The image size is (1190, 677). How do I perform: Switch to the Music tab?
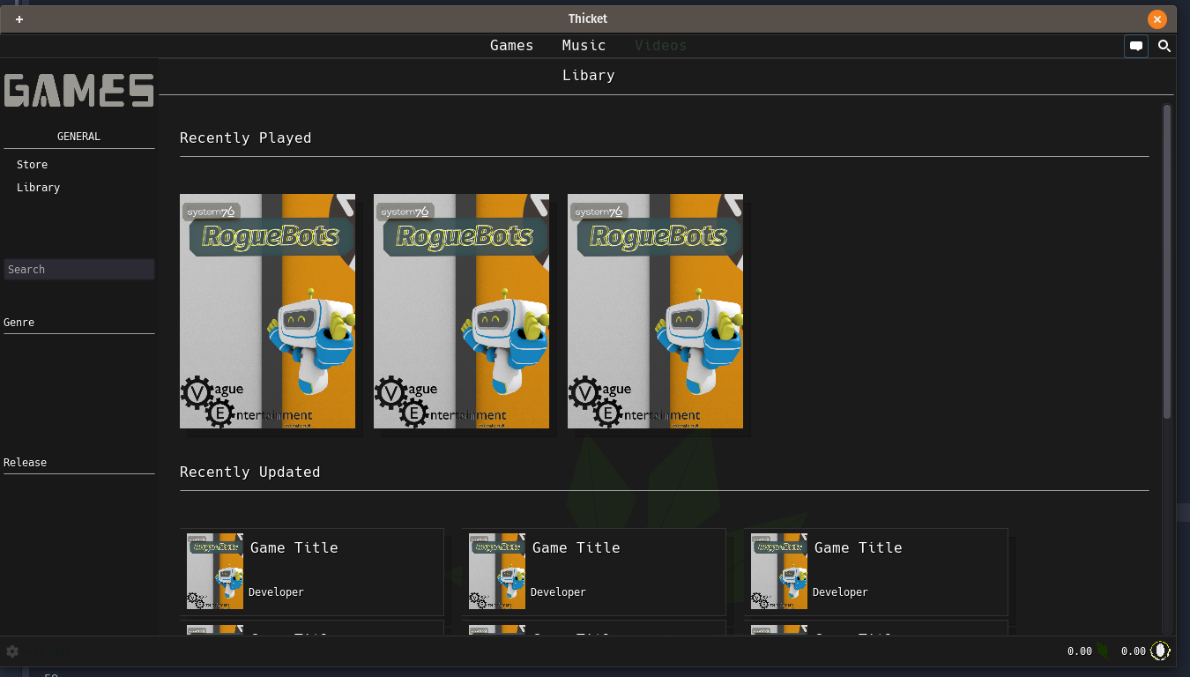pyautogui.click(x=584, y=46)
